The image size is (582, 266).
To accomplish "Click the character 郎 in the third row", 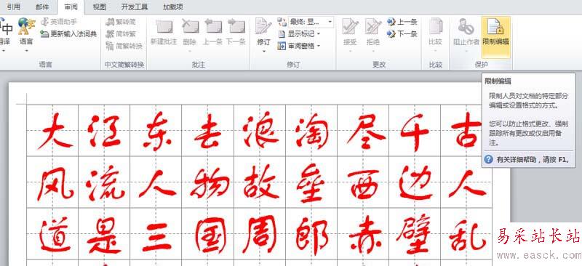I will [312, 236].
